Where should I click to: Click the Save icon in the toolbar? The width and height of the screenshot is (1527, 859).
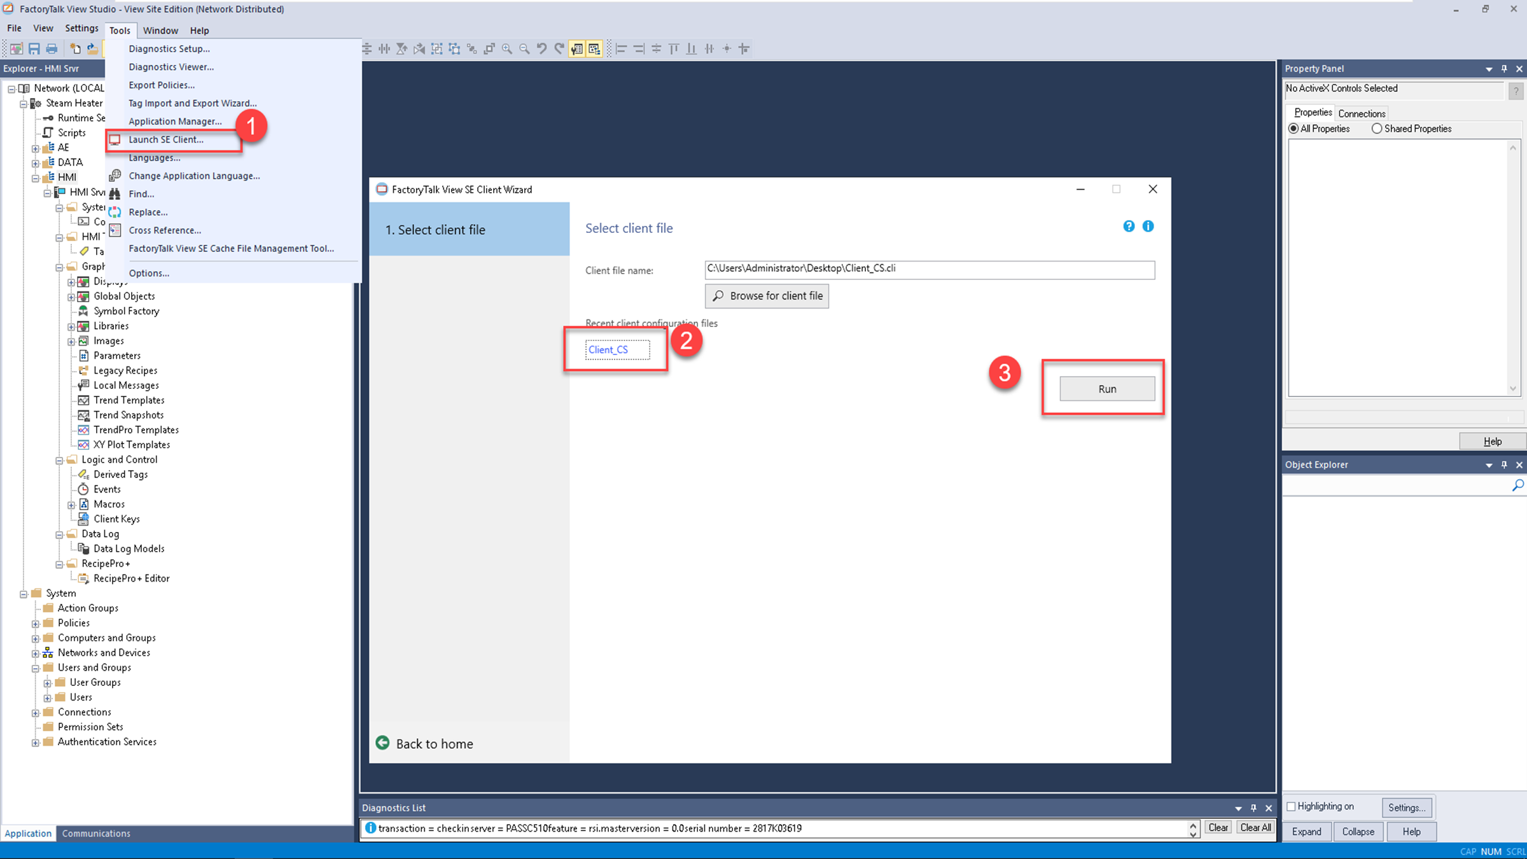(x=34, y=48)
